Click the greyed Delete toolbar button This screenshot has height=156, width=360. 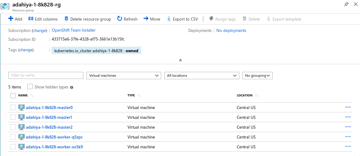click(x=251, y=19)
